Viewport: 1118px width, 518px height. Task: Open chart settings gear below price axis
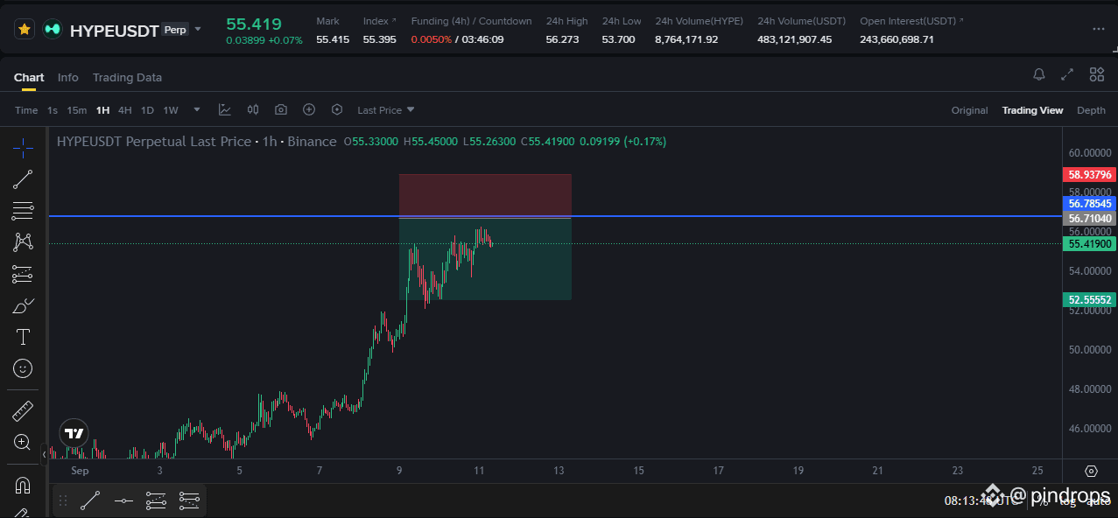coord(1091,471)
